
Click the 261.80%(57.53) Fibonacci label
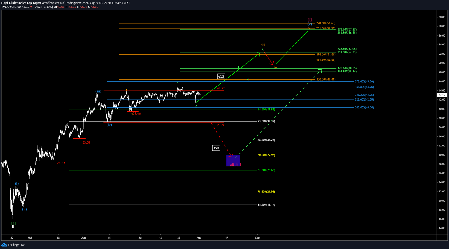(326, 28)
